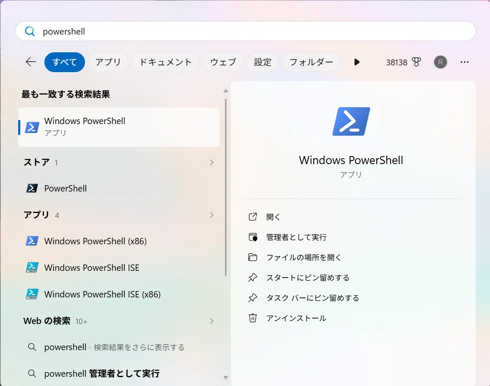This screenshot has height=386, width=490.
Task: Click the folder icon for ファイルの場所を開く
Action: click(252, 257)
